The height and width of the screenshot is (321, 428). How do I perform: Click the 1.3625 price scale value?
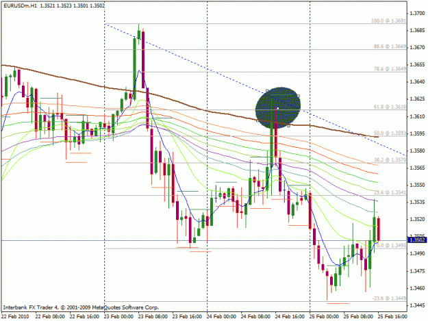coord(418,99)
